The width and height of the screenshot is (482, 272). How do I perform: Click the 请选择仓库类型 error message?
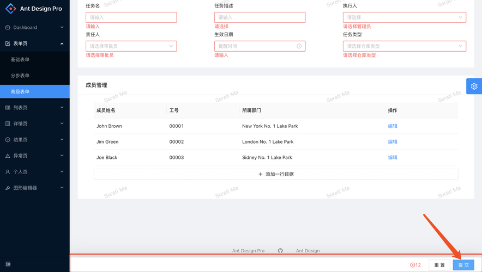(x=359, y=55)
